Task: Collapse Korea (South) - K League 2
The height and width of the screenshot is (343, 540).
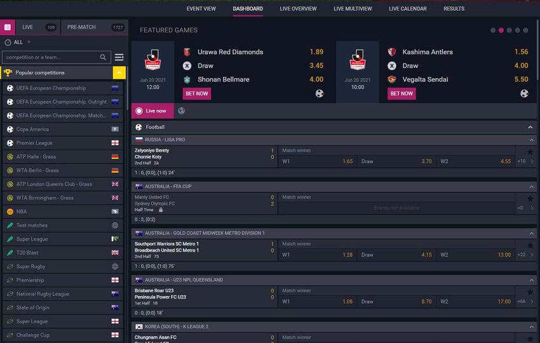Action: (531, 327)
